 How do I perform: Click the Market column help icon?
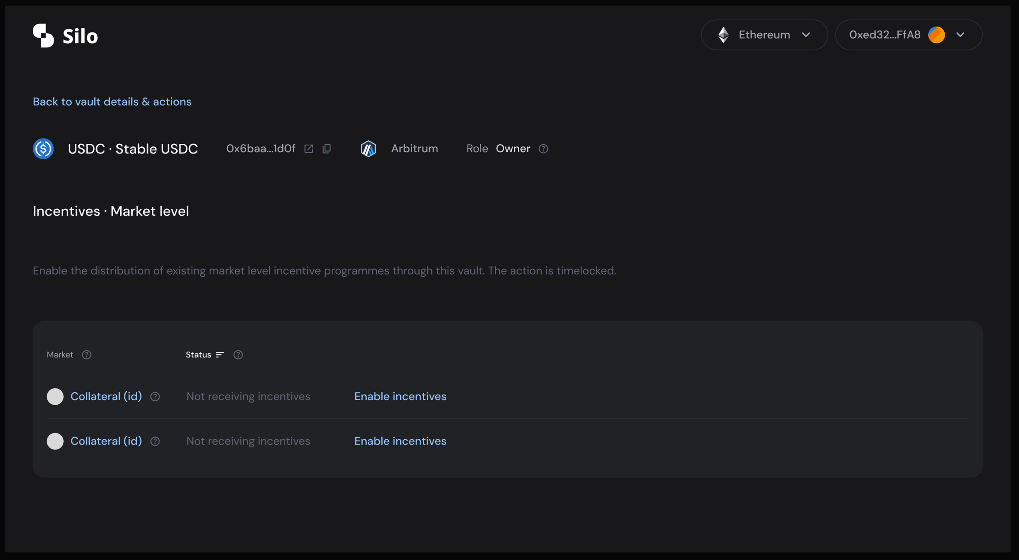tap(87, 355)
